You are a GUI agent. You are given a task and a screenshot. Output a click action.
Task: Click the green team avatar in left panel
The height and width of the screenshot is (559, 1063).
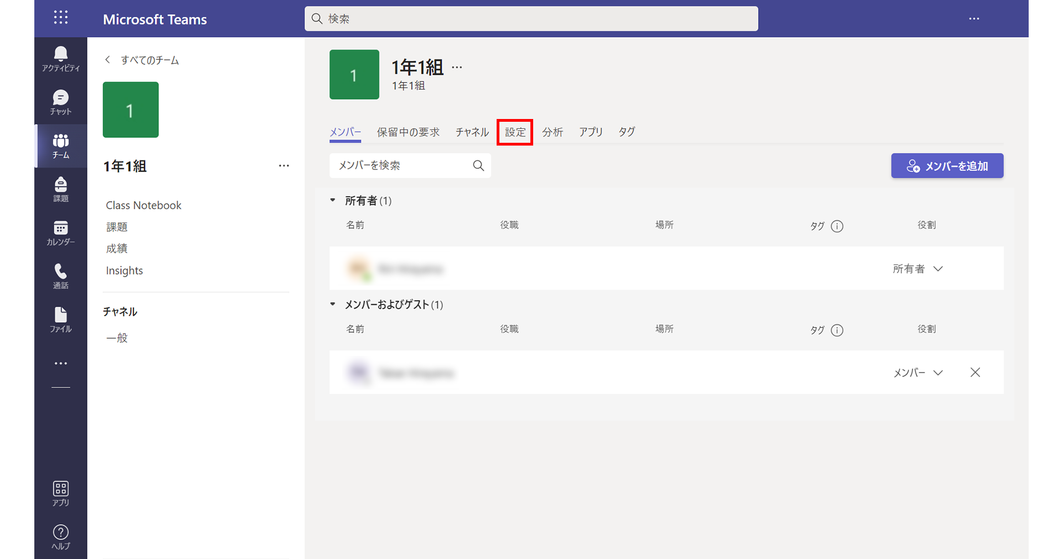tap(131, 110)
